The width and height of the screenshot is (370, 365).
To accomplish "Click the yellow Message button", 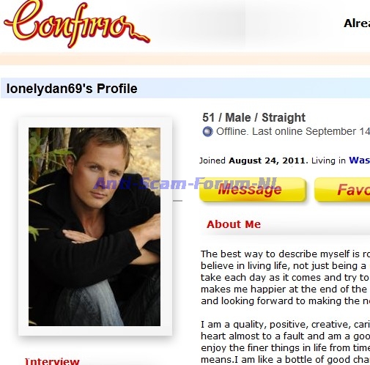I will (253, 190).
